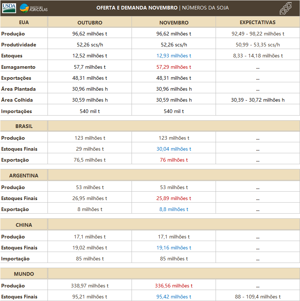Click the ARGENTINA section header
Viewport: 300px width, 301px height.
(x=24, y=176)
